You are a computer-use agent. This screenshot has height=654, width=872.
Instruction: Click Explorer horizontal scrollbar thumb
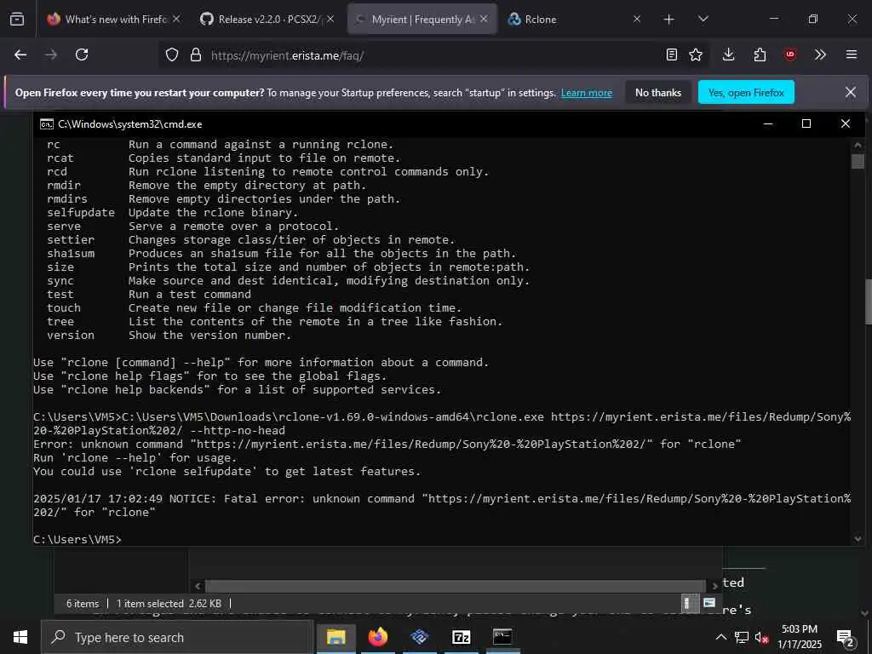(455, 586)
